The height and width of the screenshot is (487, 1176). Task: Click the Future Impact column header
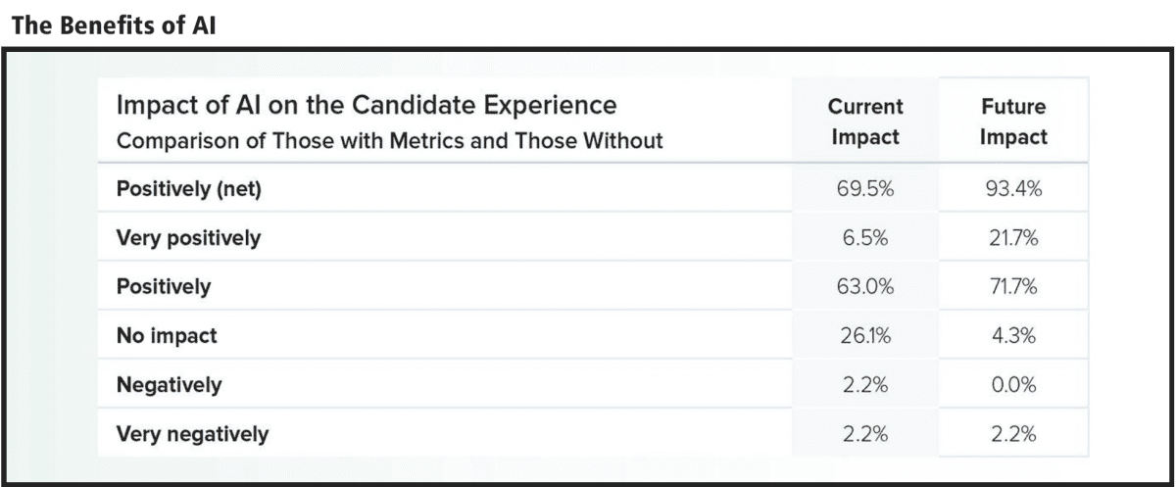[1013, 122]
